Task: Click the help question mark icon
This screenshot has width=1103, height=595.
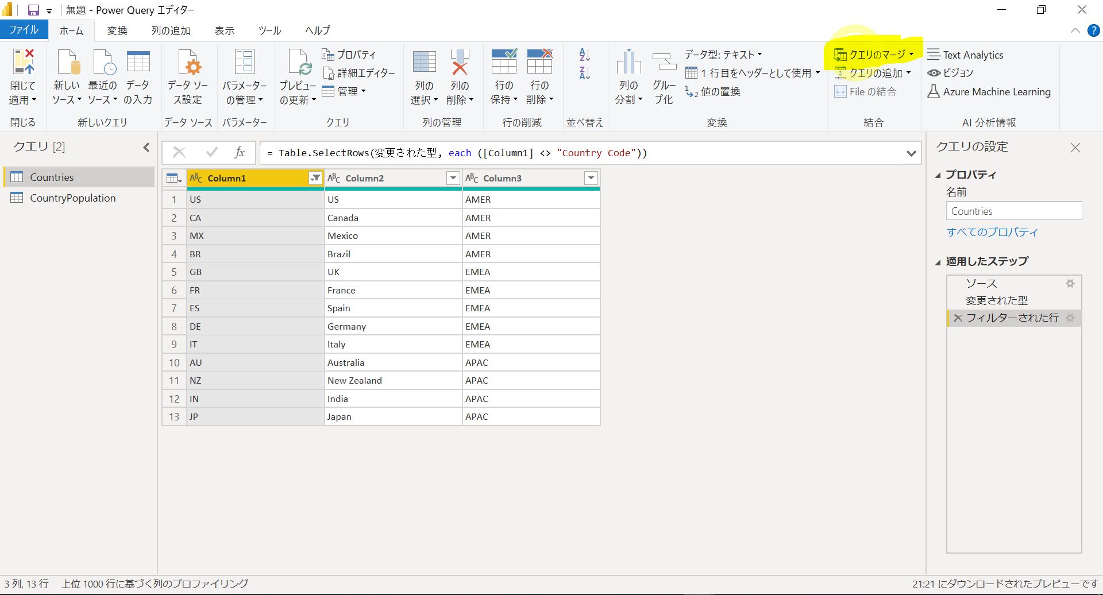Action: click(x=1093, y=30)
